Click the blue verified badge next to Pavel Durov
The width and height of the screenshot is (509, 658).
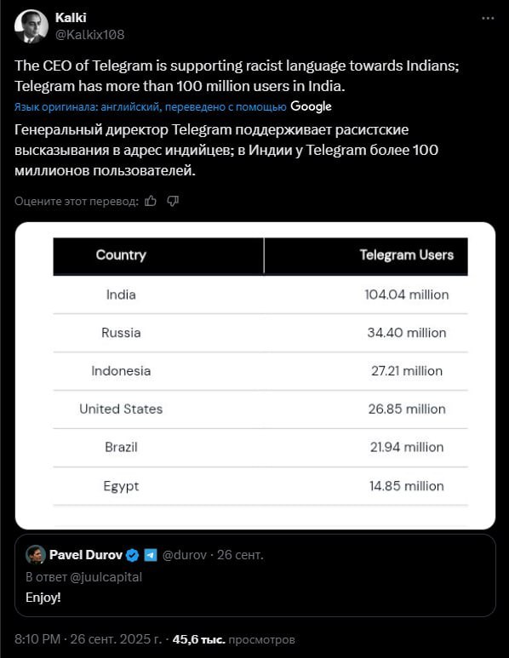[x=133, y=555]
